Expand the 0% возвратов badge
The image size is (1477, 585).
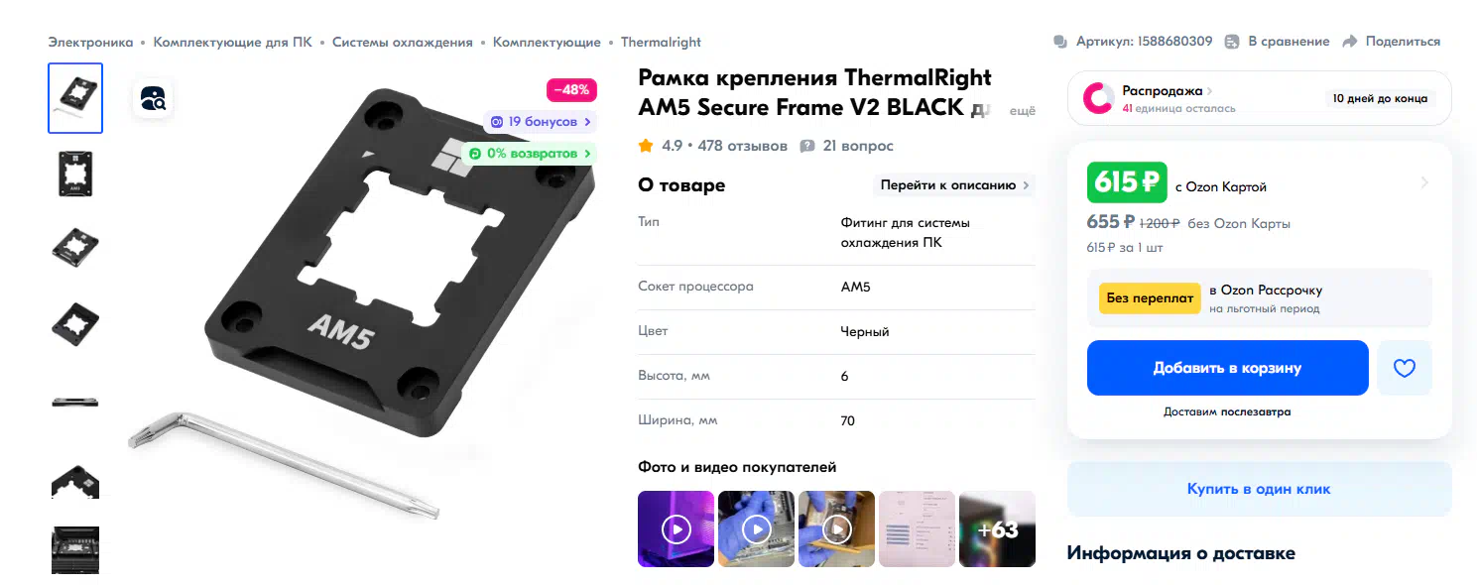531,154
